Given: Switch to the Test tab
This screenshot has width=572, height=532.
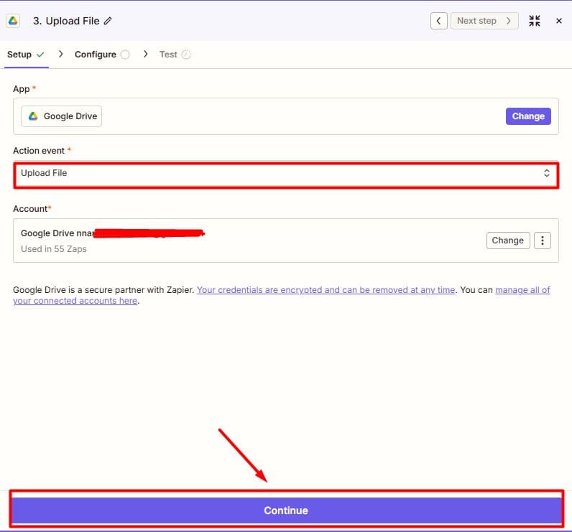Looking at the screenshot, I should [x=175, y=55].
